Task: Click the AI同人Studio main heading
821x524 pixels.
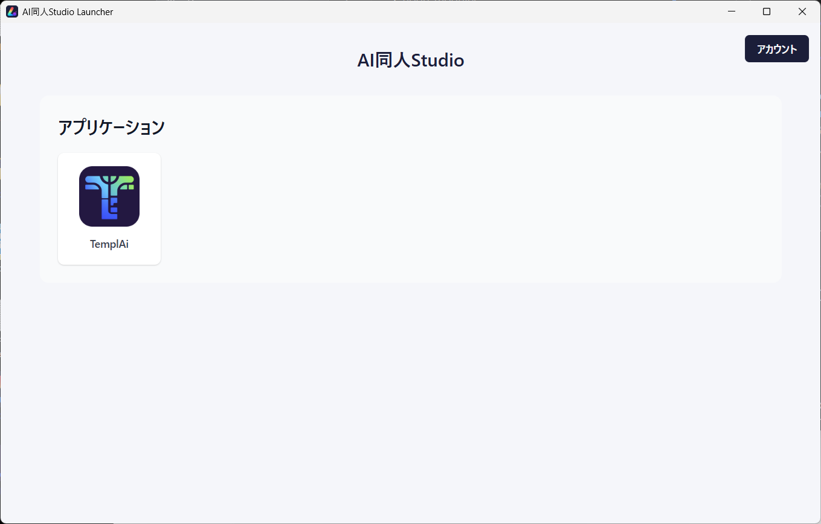Action: pos(411,60)
